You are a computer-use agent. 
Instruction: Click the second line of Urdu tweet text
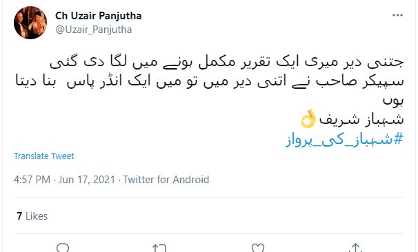coord(209,81)
